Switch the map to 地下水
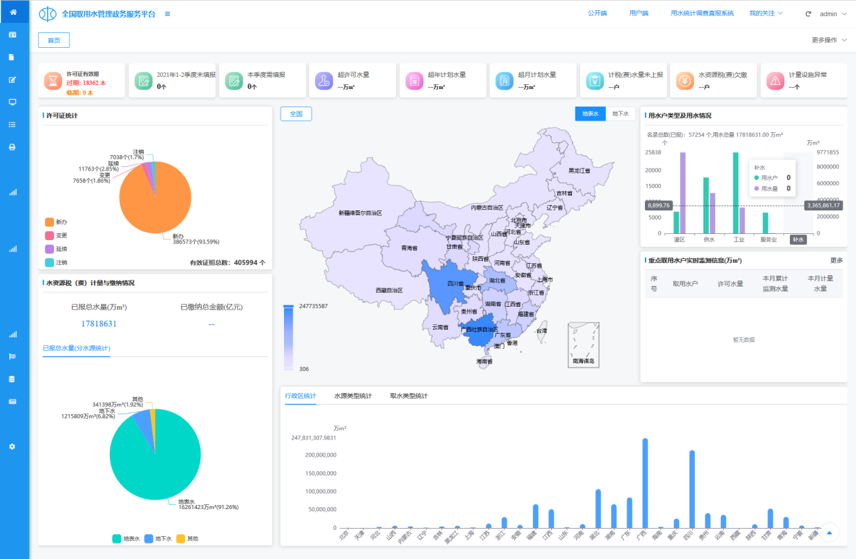856x559 pixels. pos(620,114)
